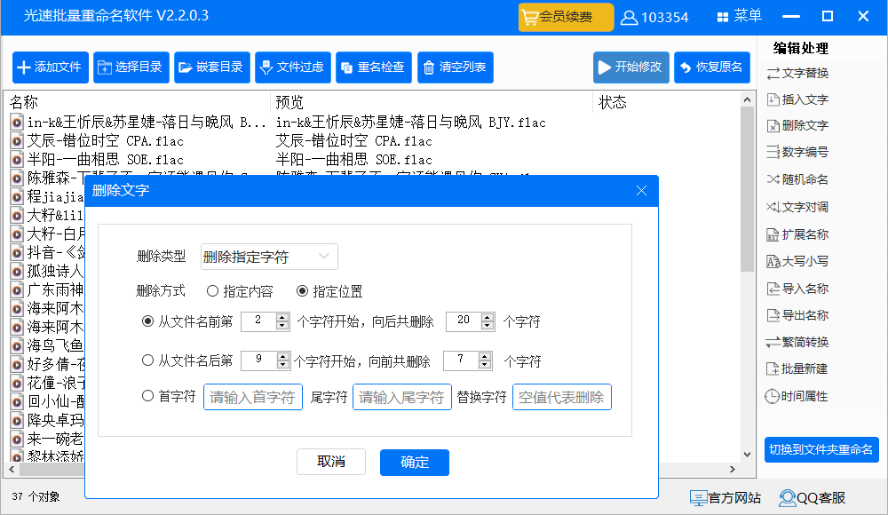Click the vertical scrollbar down arrow
888x515 pixels.
747,455
